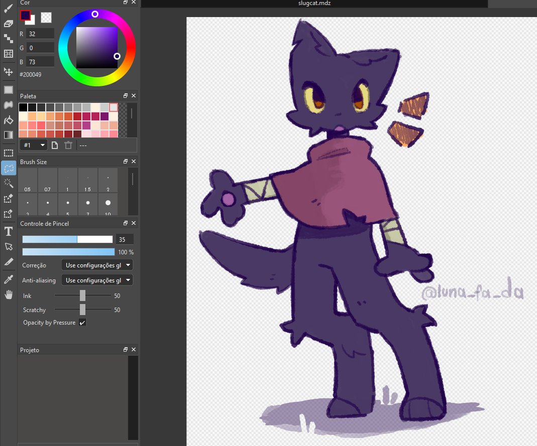This screenshot has height=446, width=537.
Task: Select the Hand pan tool
Action: (8, 294)
